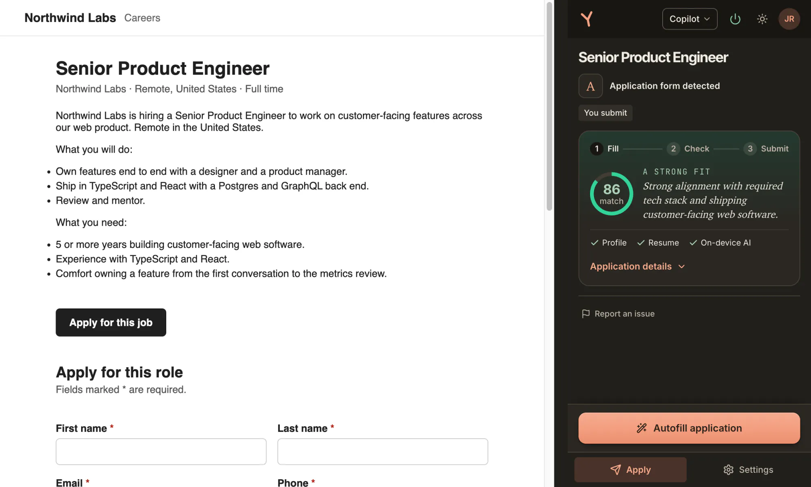Image resolution: width=811 pixels, height=487 pixels.
Task: Click the 86 match score ring
Action: [611, 194]
